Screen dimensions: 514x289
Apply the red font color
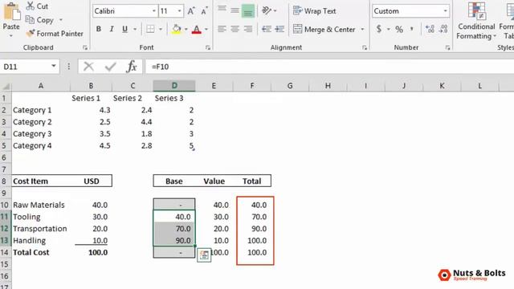pyautogui.click(x=196, y=29)
